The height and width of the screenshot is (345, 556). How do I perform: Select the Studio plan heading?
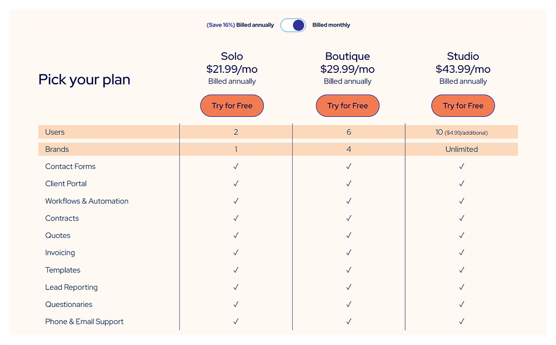463,56
